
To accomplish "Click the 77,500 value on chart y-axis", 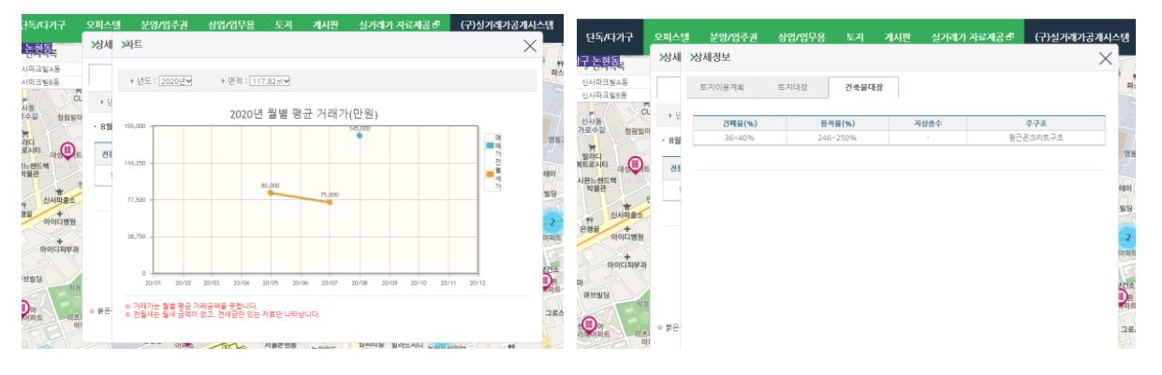I will pyautogui.click(x=139, y=200).
